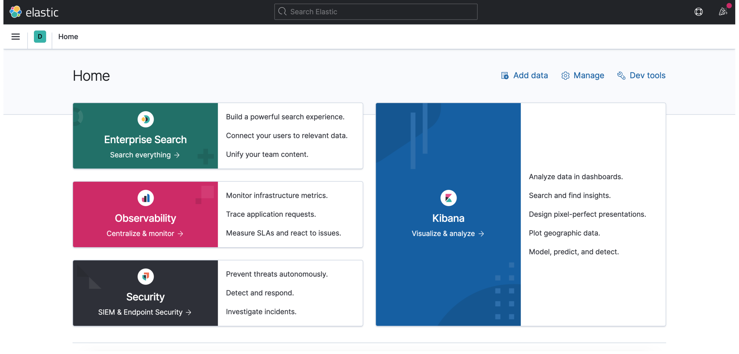
Task: Open Manage via gear icon
Action: (565, 75)
